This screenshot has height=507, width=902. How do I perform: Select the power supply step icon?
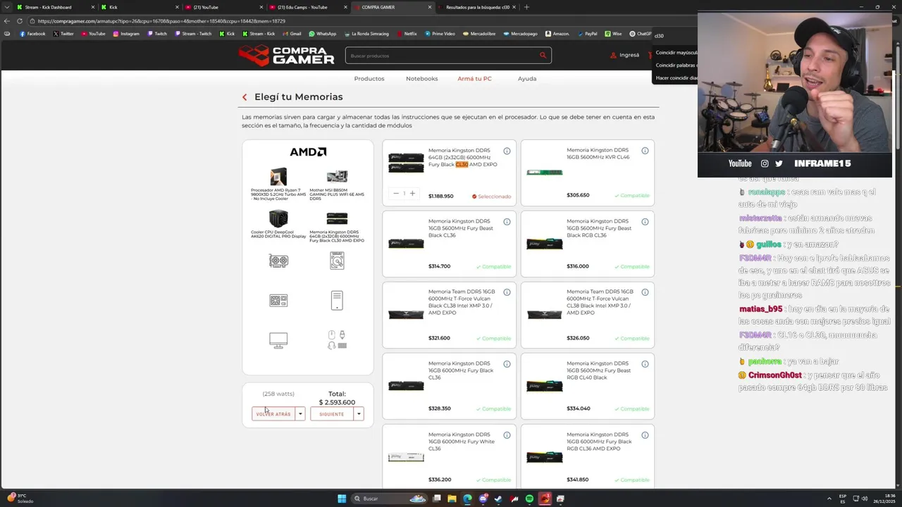point(278,301)
